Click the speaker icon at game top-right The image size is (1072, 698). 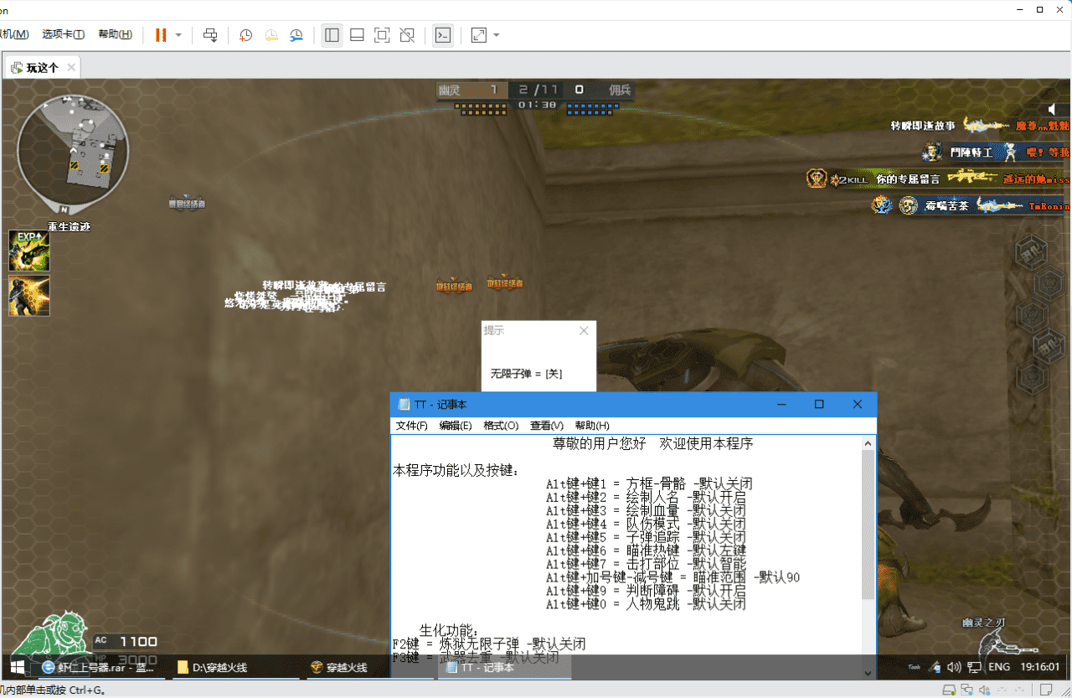pyautogui.click(x=1054, y=109)
